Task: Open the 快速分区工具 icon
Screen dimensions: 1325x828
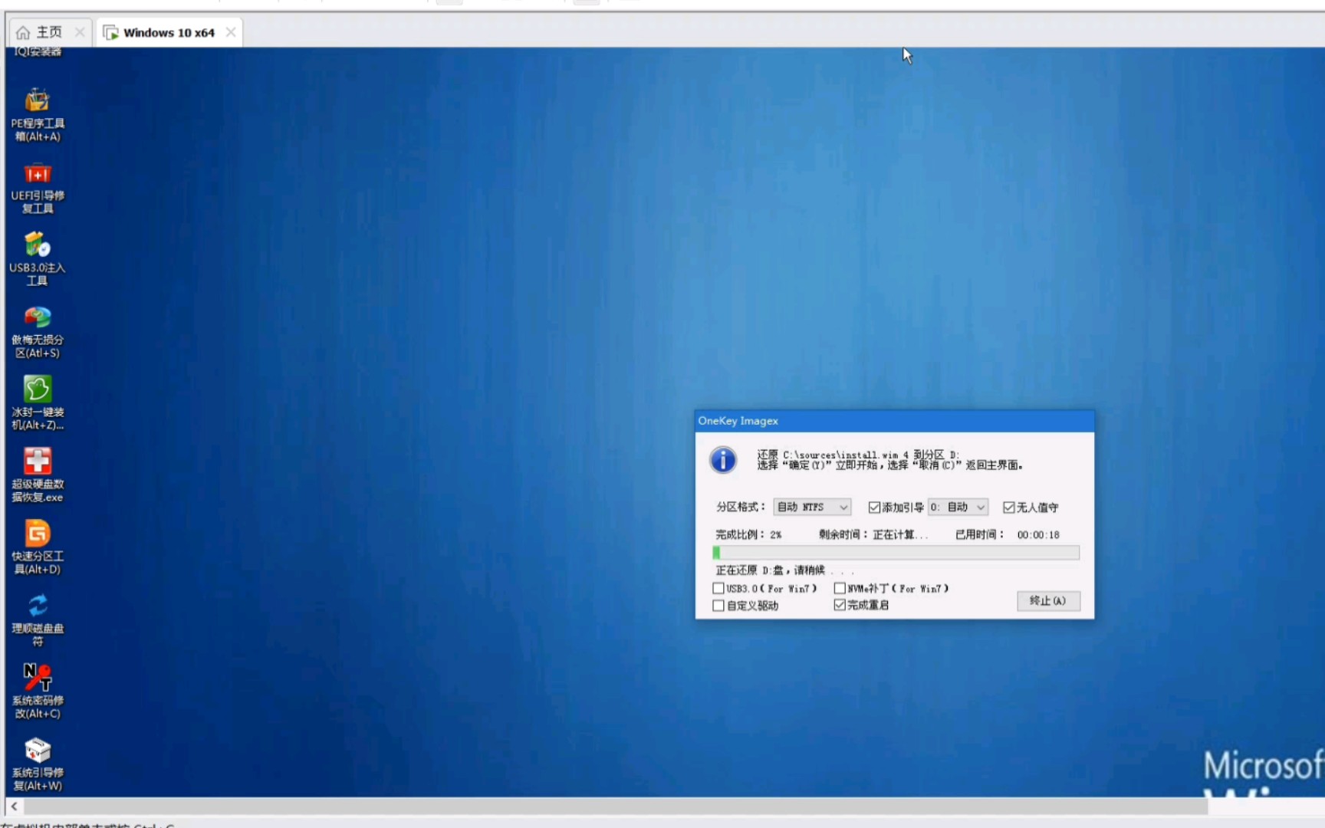Action: tap(37, 547)
